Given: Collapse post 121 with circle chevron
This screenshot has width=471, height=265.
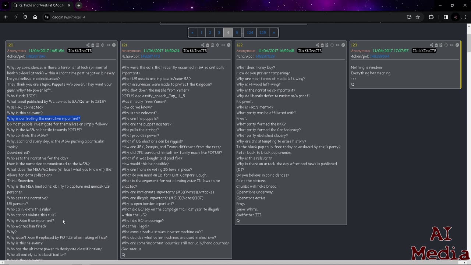Looking at the screenshot, I should pyautogui.click(x=229, y=45).
